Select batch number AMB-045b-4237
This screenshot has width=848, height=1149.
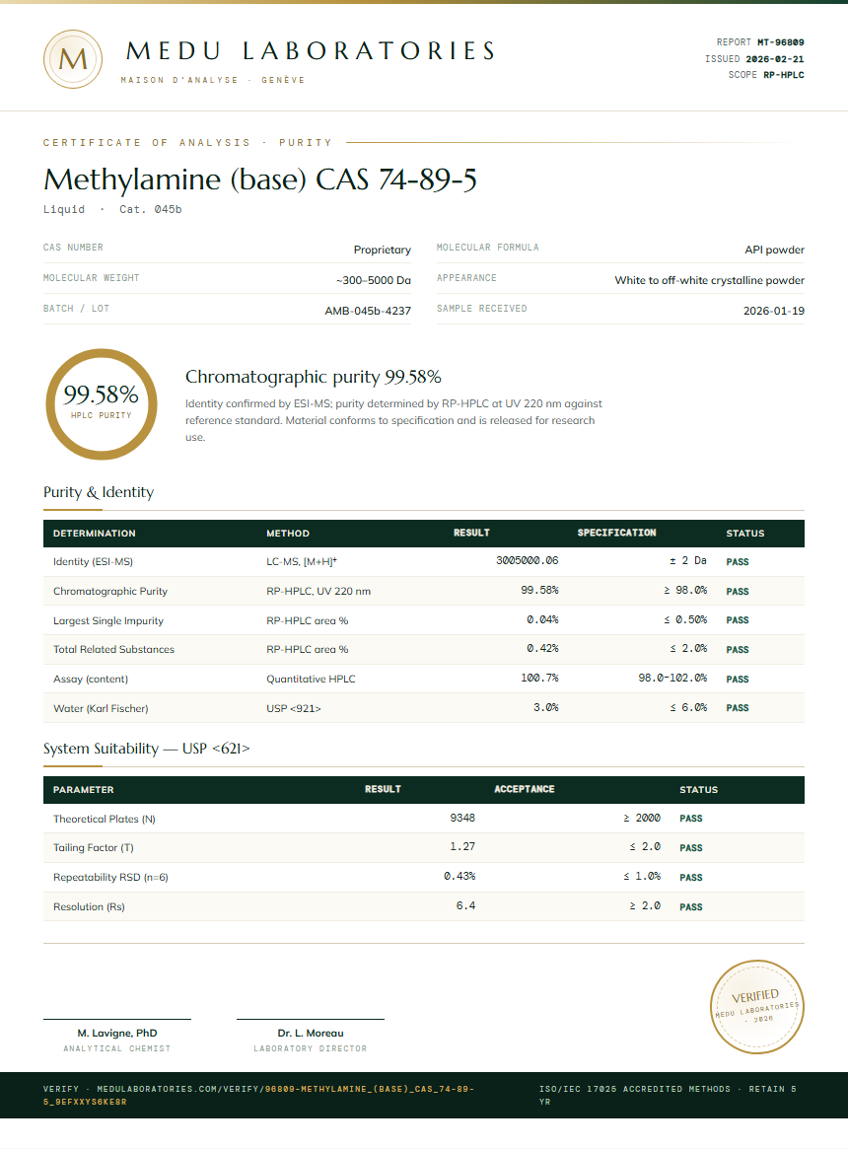[368, 311]
